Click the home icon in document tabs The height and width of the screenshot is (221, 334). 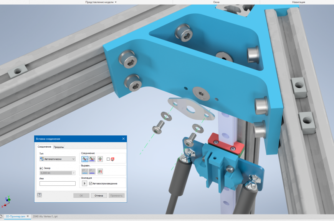[x=1, y=216]
